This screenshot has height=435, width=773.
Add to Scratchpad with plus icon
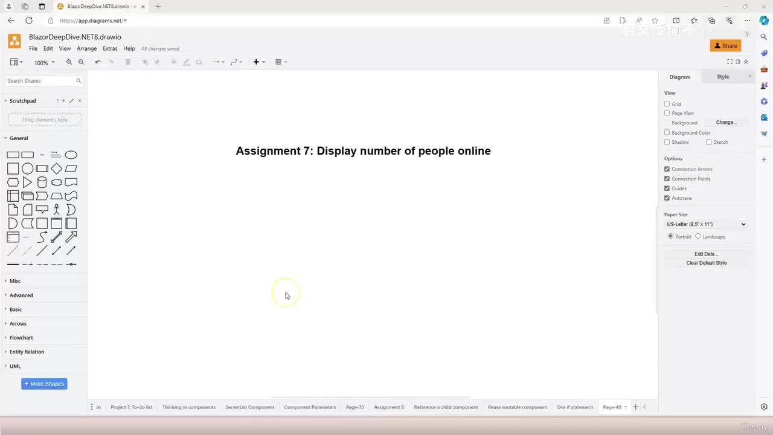[x=63, y=101]
